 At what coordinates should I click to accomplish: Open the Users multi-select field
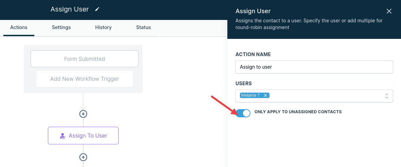pos(314,96)
